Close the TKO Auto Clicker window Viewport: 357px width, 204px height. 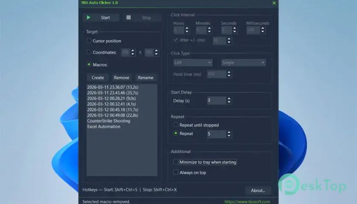(274, 3)
